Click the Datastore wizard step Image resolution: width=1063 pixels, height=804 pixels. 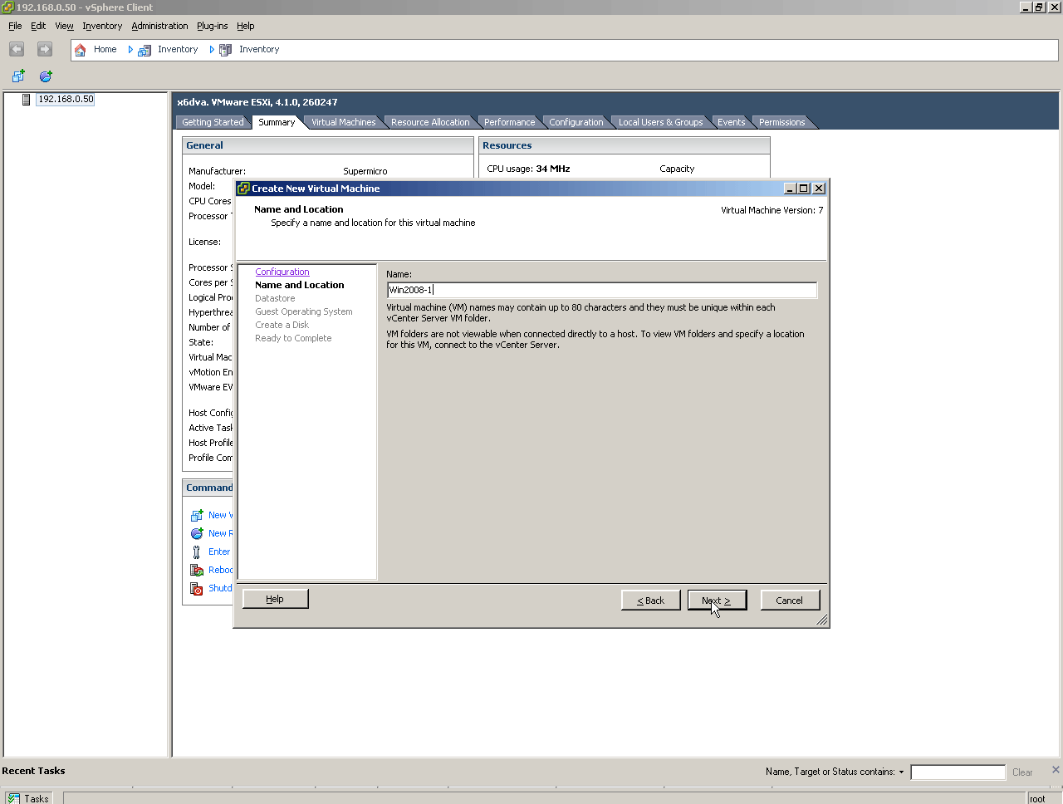pos(275,299)
